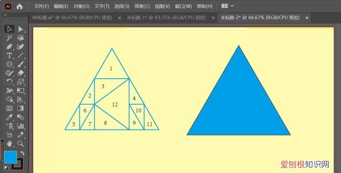Pick the Paintbrush tool
This screenshot has width=341, height=173.
(20, 64)
